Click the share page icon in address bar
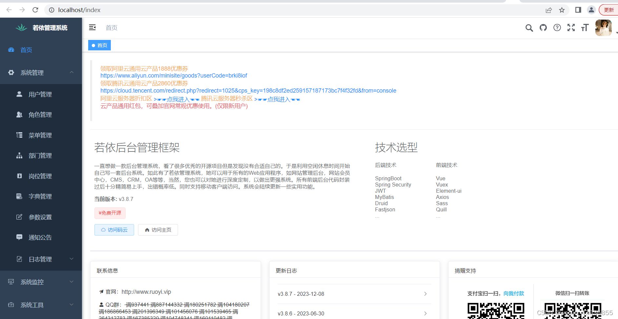 pos(549,10)
